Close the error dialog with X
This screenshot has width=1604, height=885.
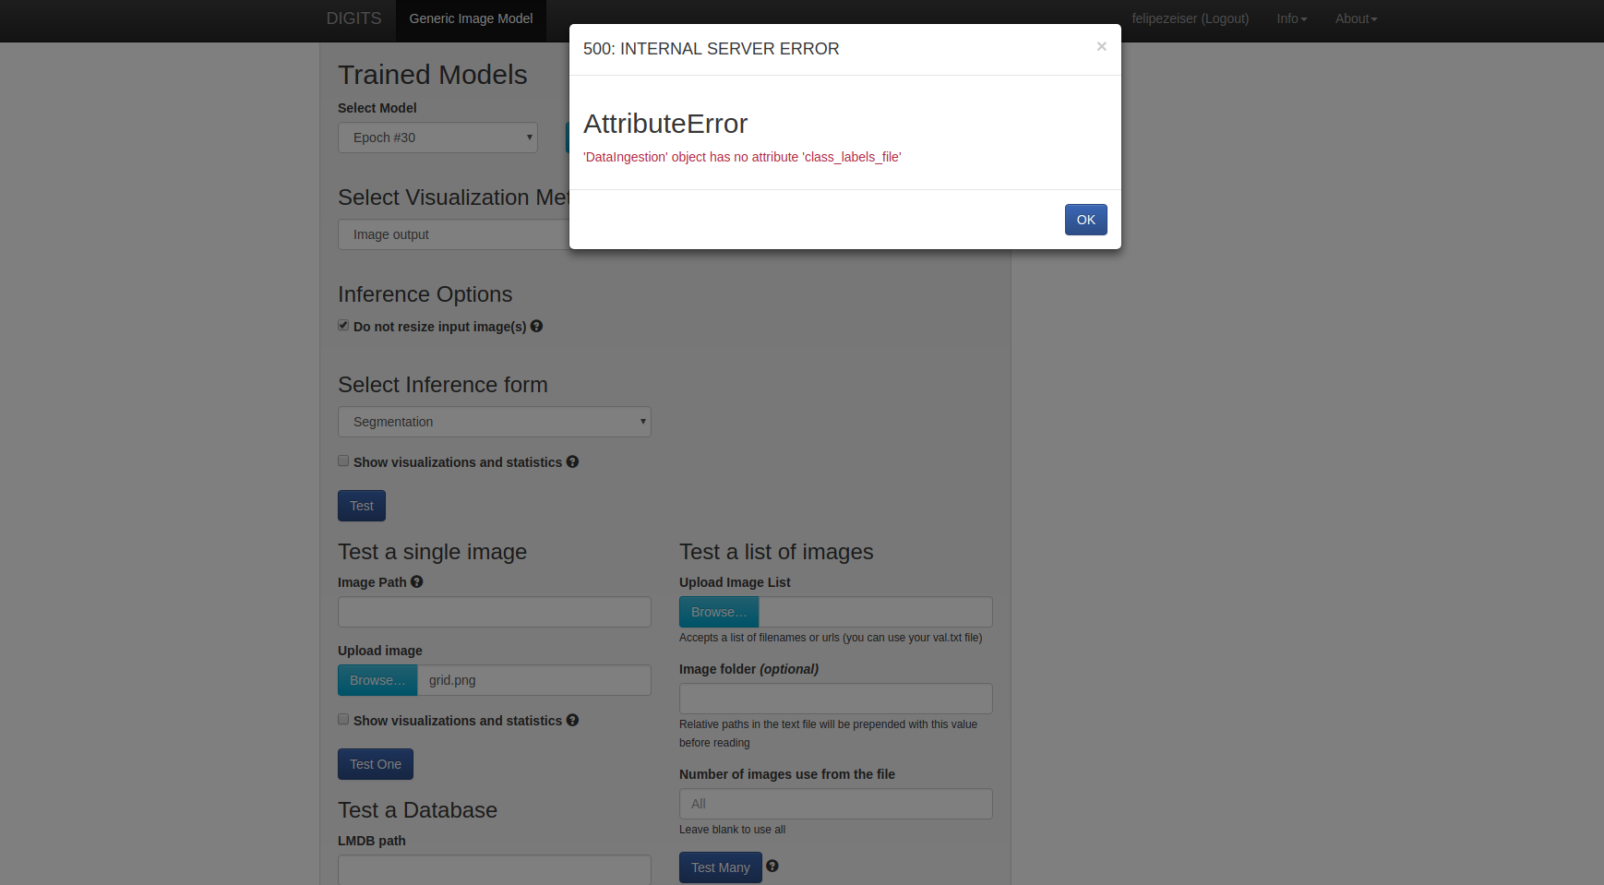click(x=1101, y=46)
